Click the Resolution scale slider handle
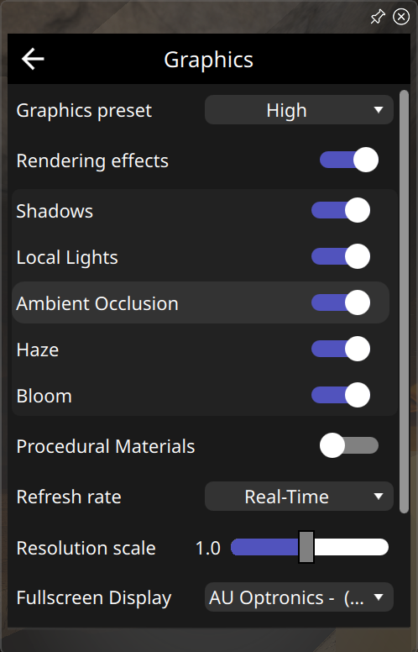Viewport: 418px width, 652px height. [x=306, y=547]
